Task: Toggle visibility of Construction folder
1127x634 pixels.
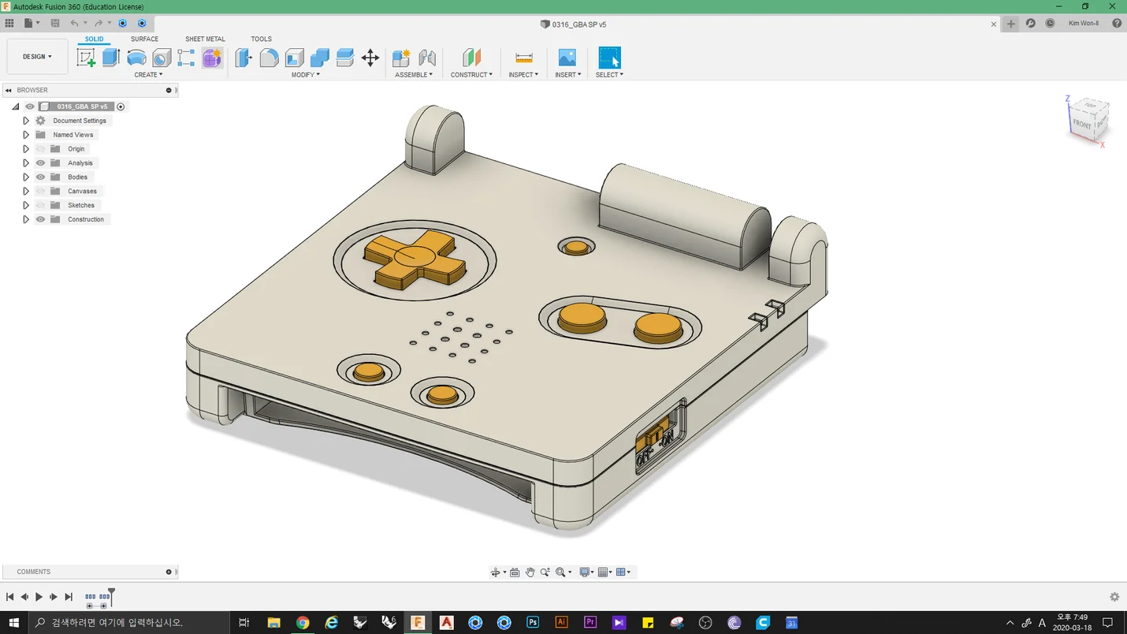Action: coord(40,220)
